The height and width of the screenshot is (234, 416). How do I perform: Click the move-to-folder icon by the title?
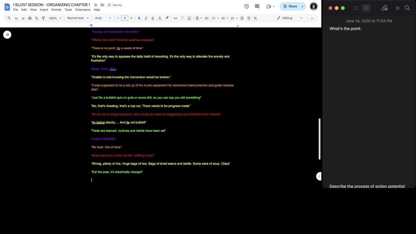(102, 5)
